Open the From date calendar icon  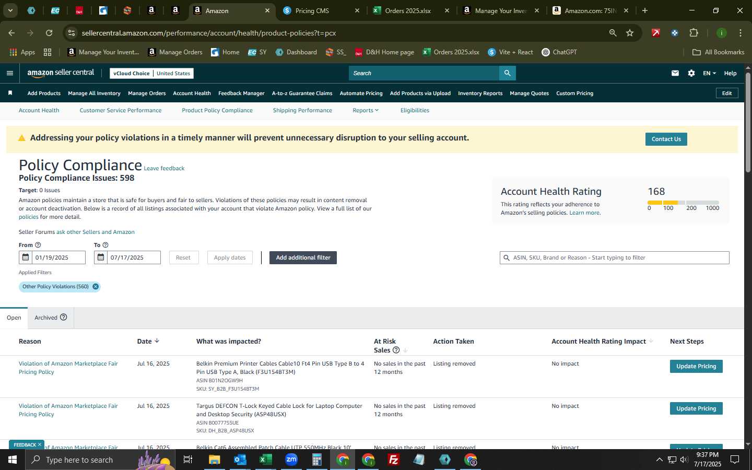[x=25, y=257]
